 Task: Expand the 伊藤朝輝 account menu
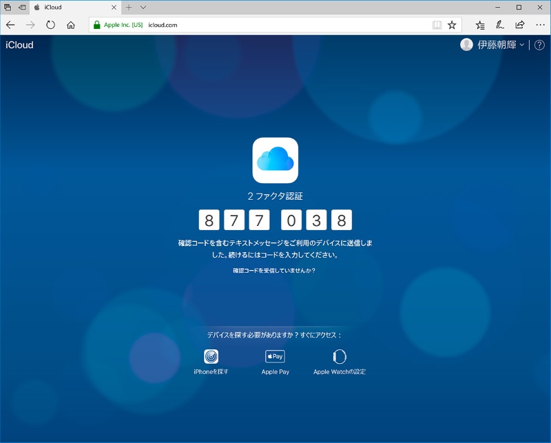click(x=501, y=45)
